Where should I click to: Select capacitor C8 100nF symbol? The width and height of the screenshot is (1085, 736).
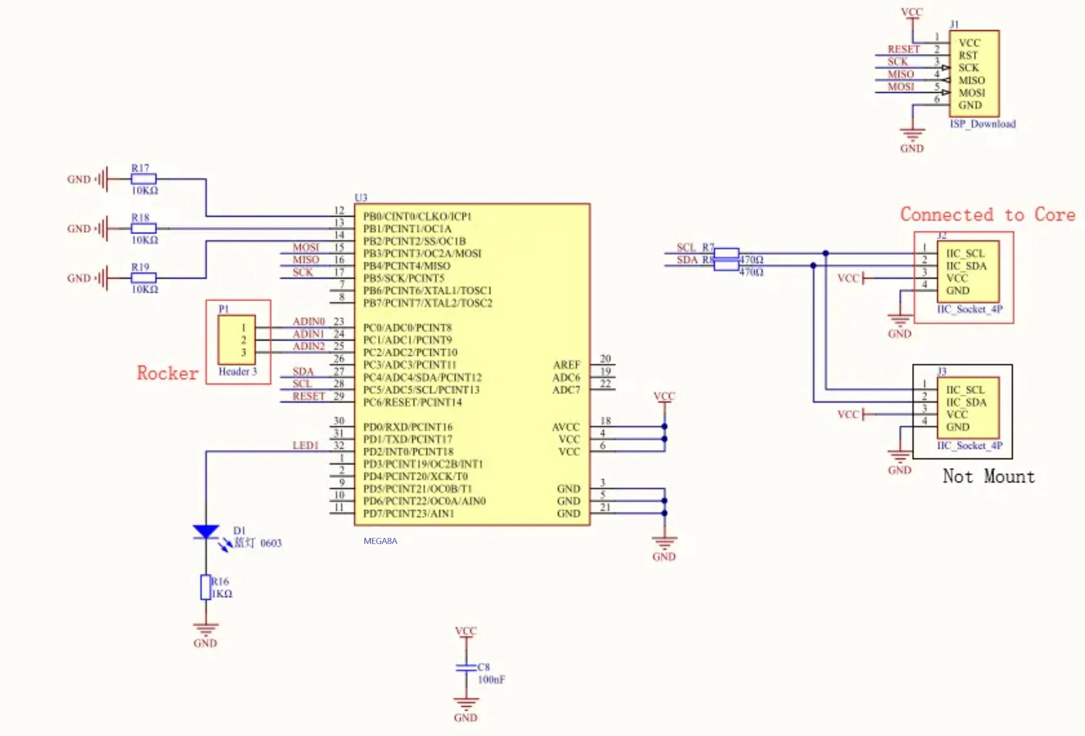(466, 667)
